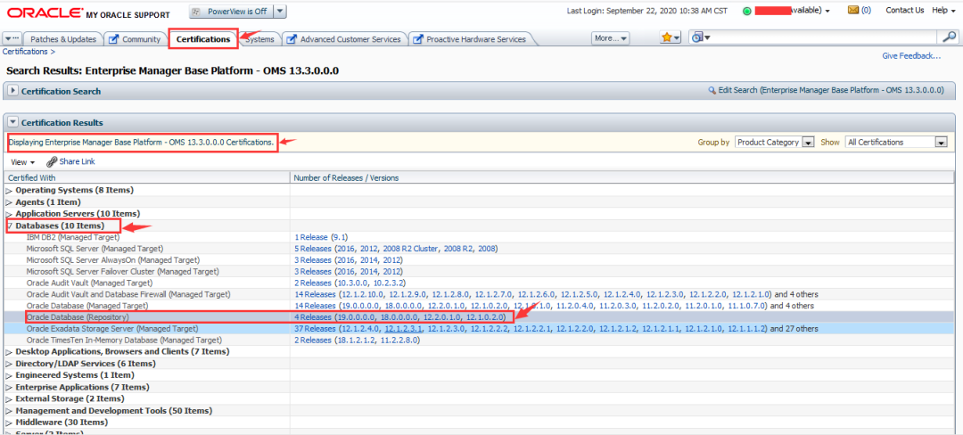This screenshot has height=435, width=963.
Task: Switch to Patches & Updates tab
Action: [63, 39]
